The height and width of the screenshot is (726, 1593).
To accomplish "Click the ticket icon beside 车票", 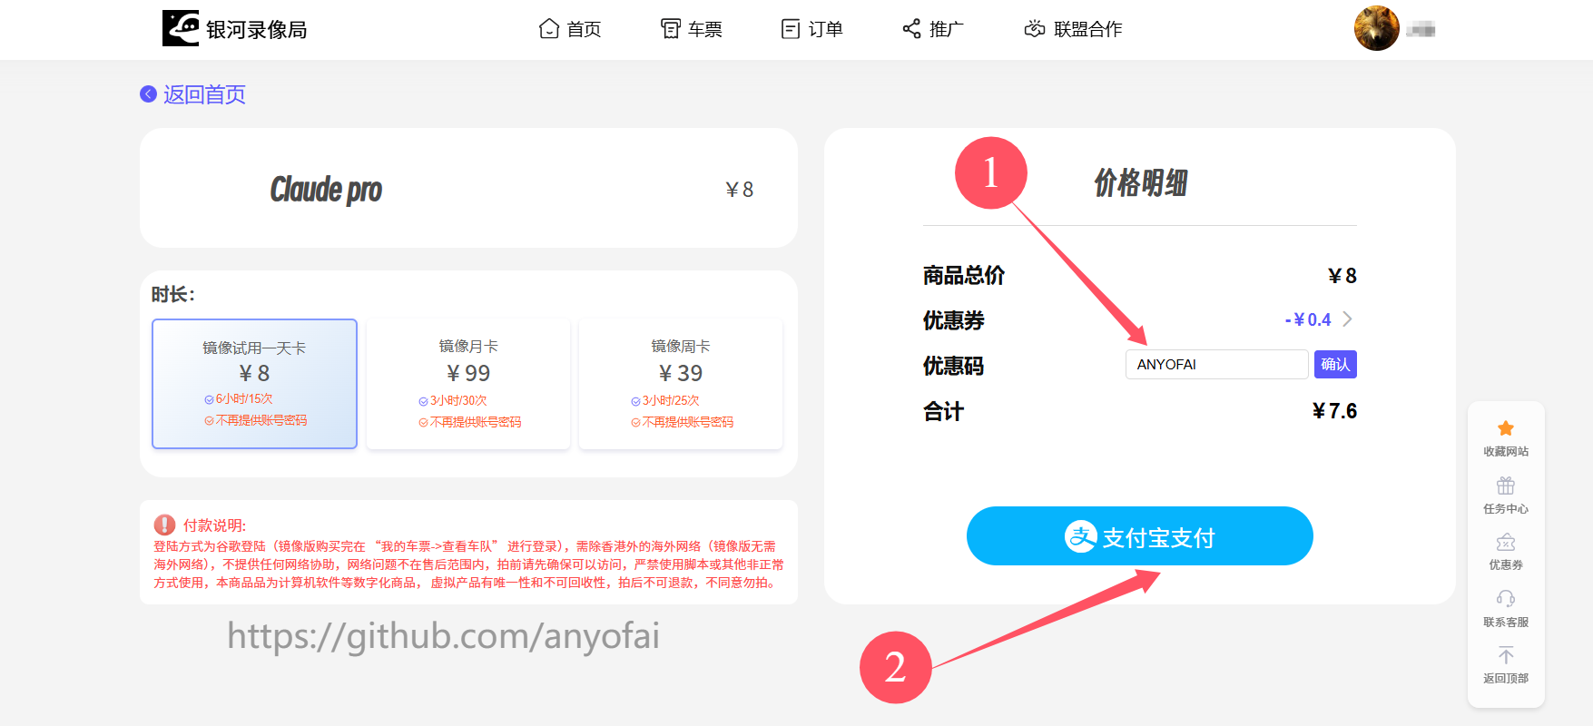I will coord(670,29).
